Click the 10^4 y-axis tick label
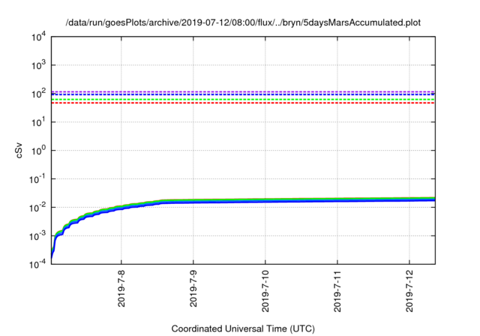480x336 pixels. pyautogui.click(x=38, y=37)
